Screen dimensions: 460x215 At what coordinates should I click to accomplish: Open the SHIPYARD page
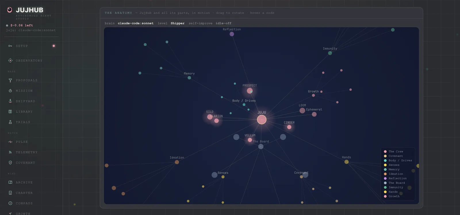(25, 101)
